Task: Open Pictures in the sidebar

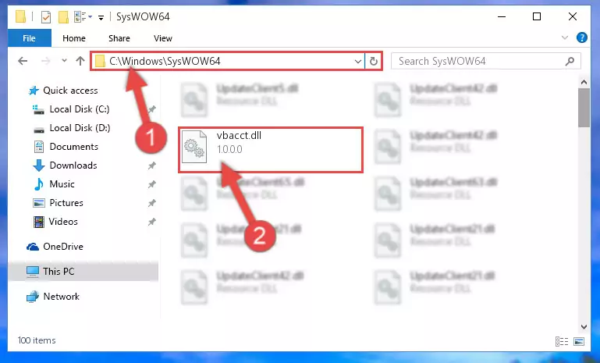Action: tap(66, 203)
